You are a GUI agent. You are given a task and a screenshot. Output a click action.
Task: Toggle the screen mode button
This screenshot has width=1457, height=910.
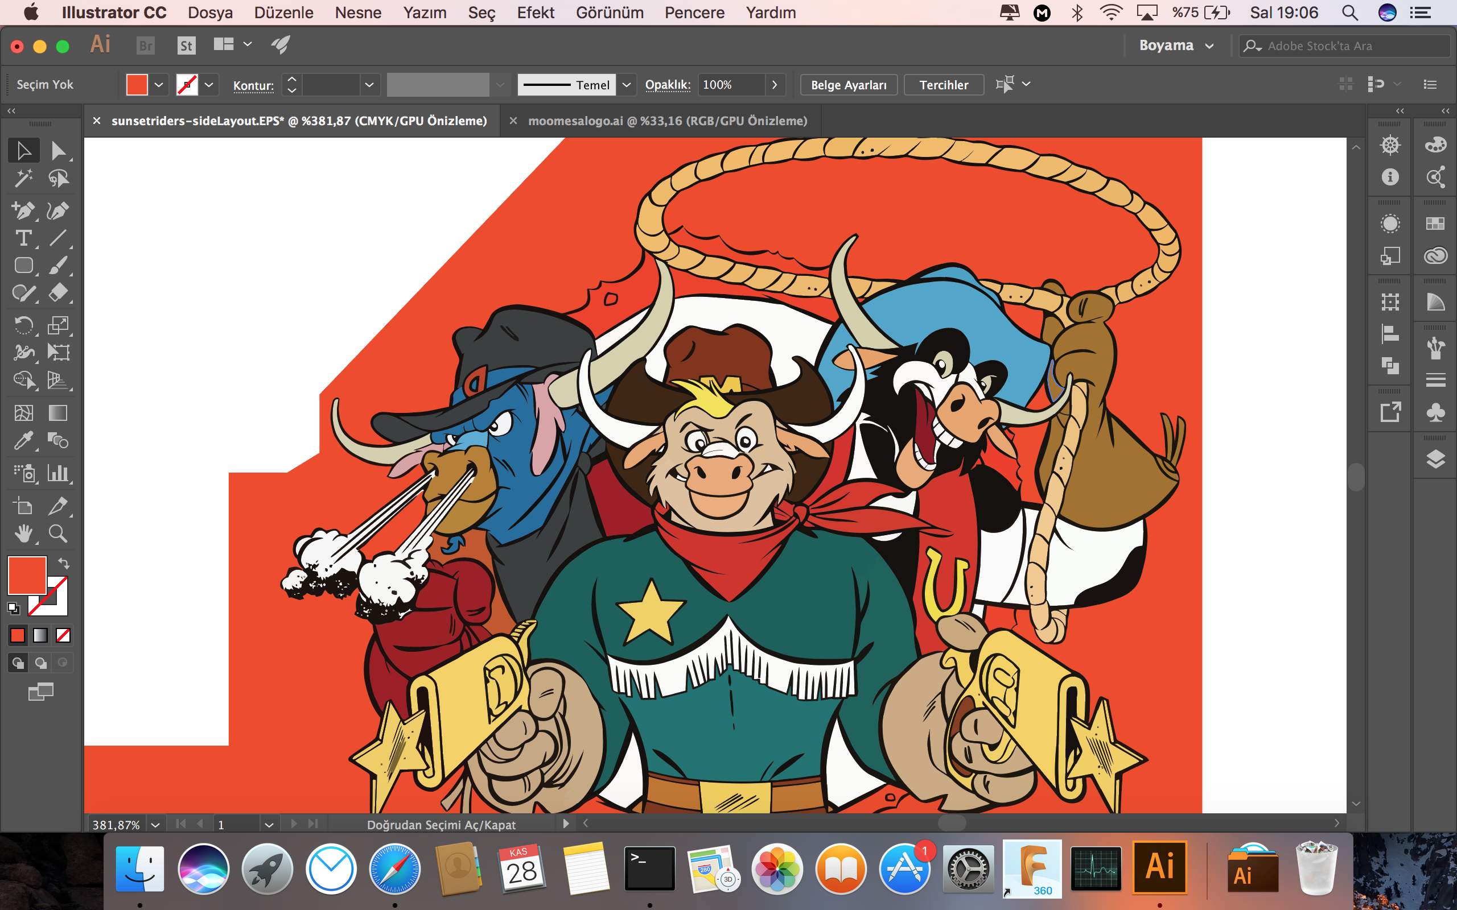click(41, 692)
